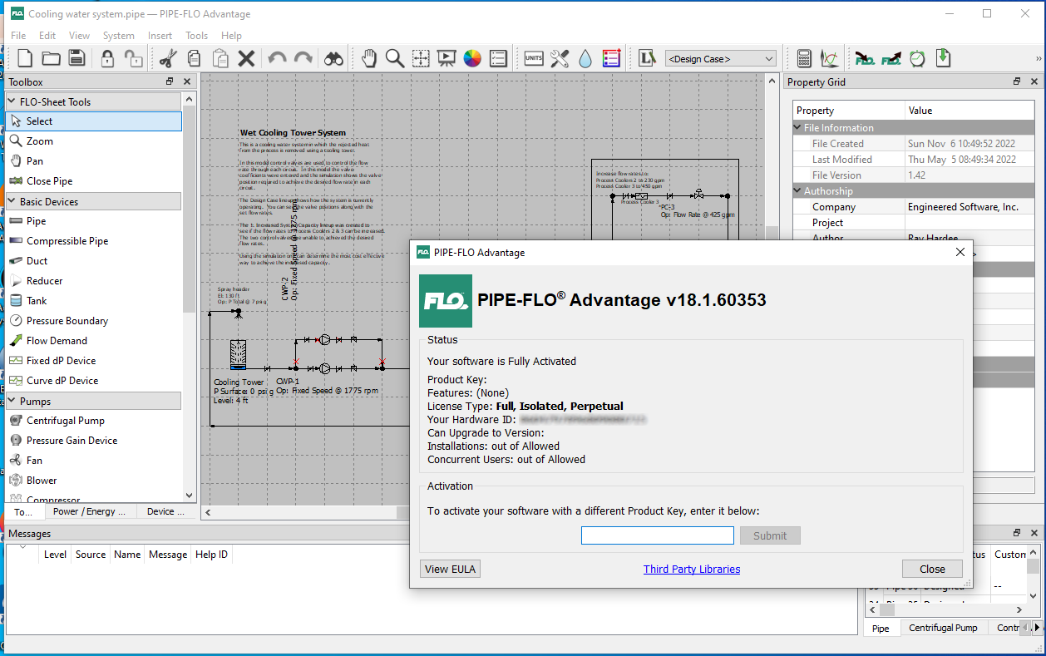The width and height of the screenshot is (1046, 656).
Task: Select the Close Pipe tool
Action: pos(91,181)
